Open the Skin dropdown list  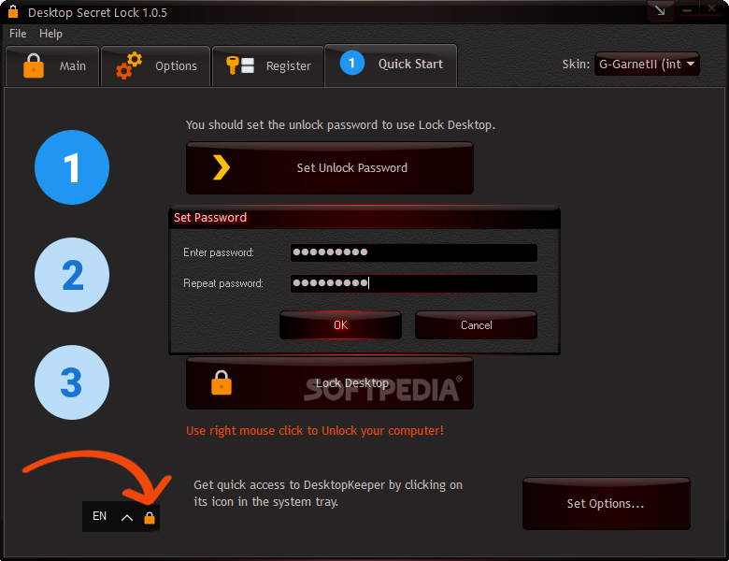point(647,65)
